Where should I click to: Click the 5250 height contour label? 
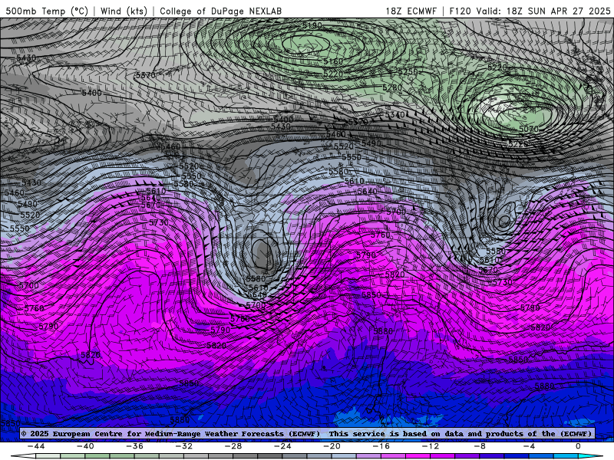point(408,72)
